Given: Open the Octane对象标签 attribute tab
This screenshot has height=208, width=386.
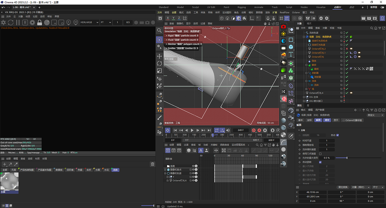Looking at the screenshot, I should tap(352, 120).
